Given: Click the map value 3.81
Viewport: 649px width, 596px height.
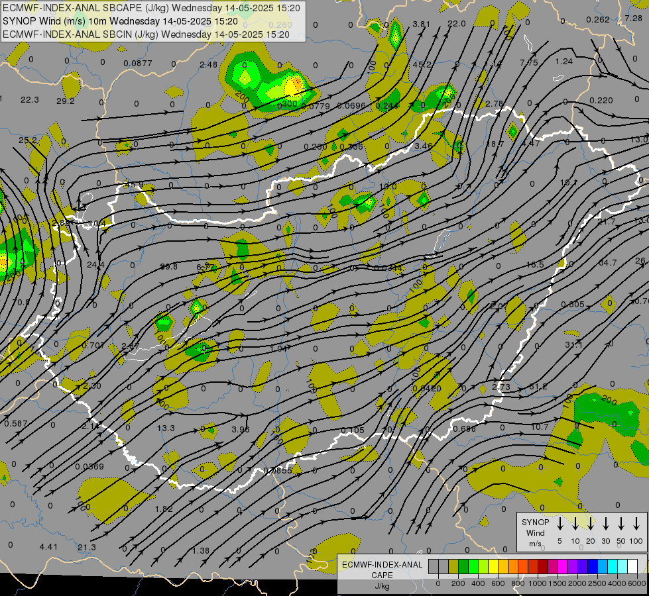Looking at the screenshot, I should coord(422,25).
